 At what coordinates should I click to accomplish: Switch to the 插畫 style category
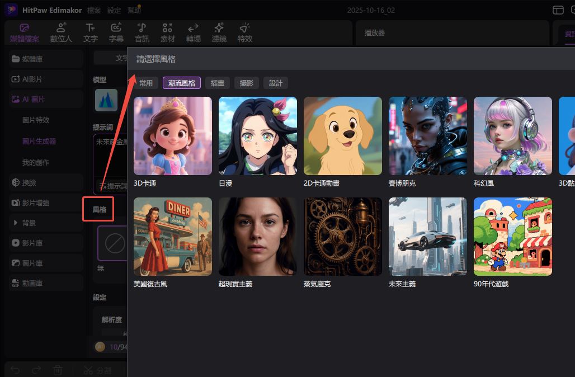click(217, 83)
